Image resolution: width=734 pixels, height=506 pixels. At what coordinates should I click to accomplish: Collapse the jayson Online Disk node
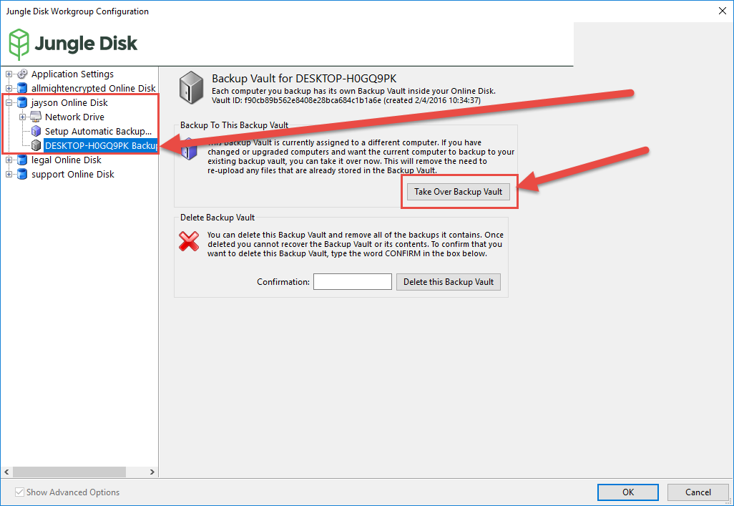coord(9,102)
